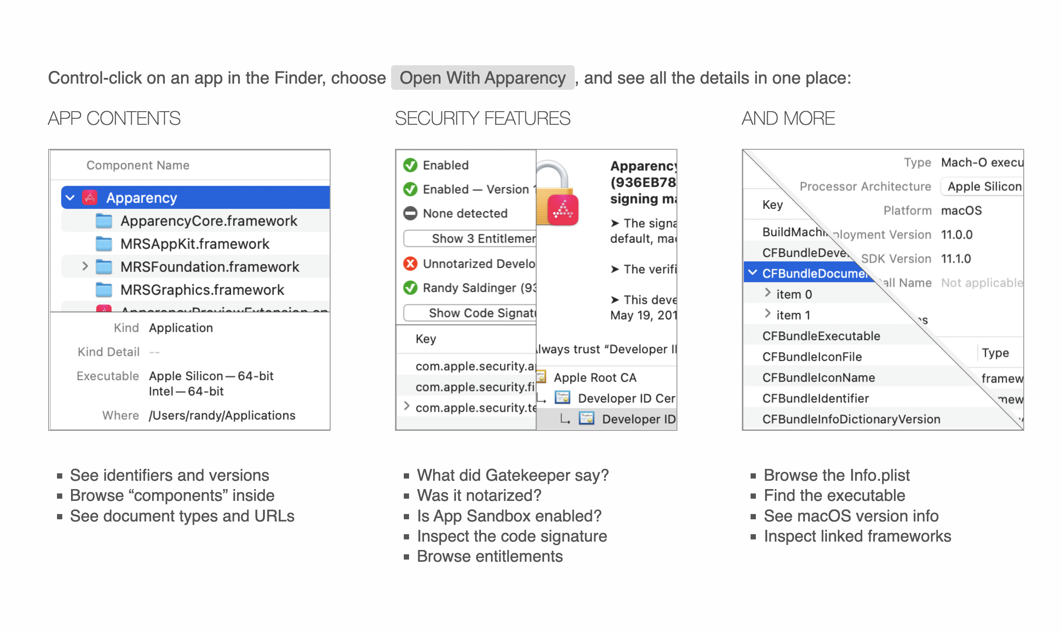
Task: Choose Open With Apparency from the context menu
Action: [481, 78]
